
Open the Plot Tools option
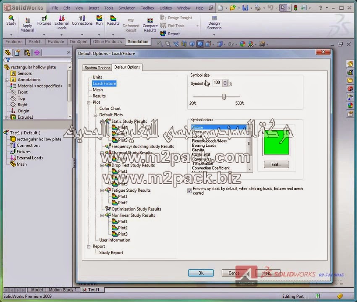click(x=172, y=26)
